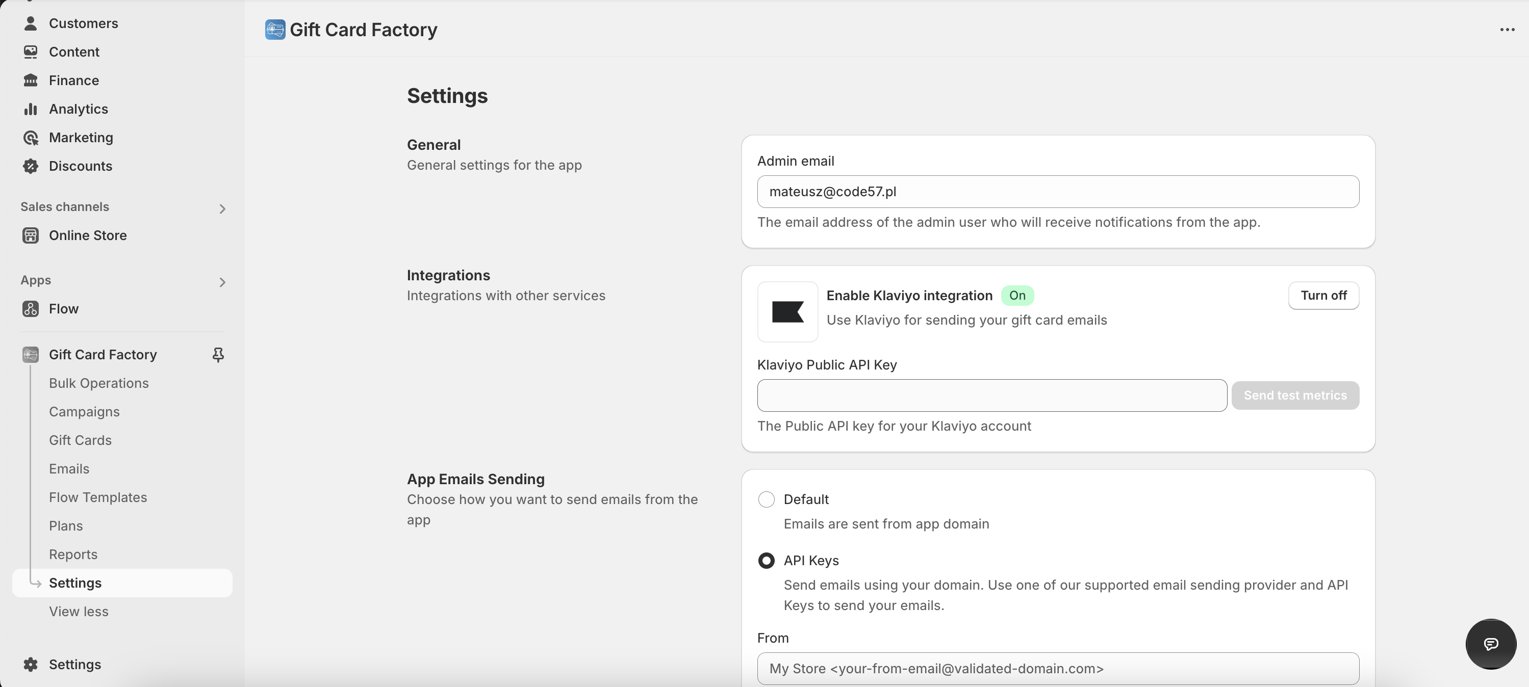Open the three-dot more actions menu
The image size is (1529, 687).
(1507, 30)
